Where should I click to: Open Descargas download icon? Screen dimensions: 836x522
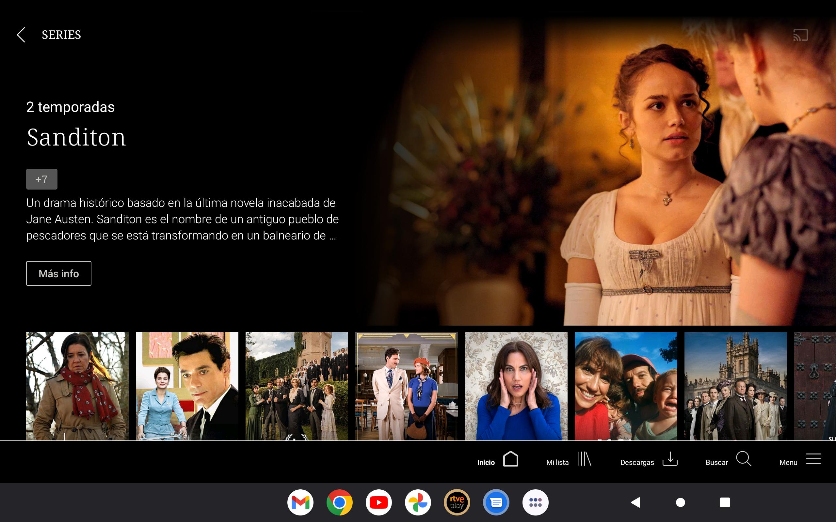pos(670,459)
